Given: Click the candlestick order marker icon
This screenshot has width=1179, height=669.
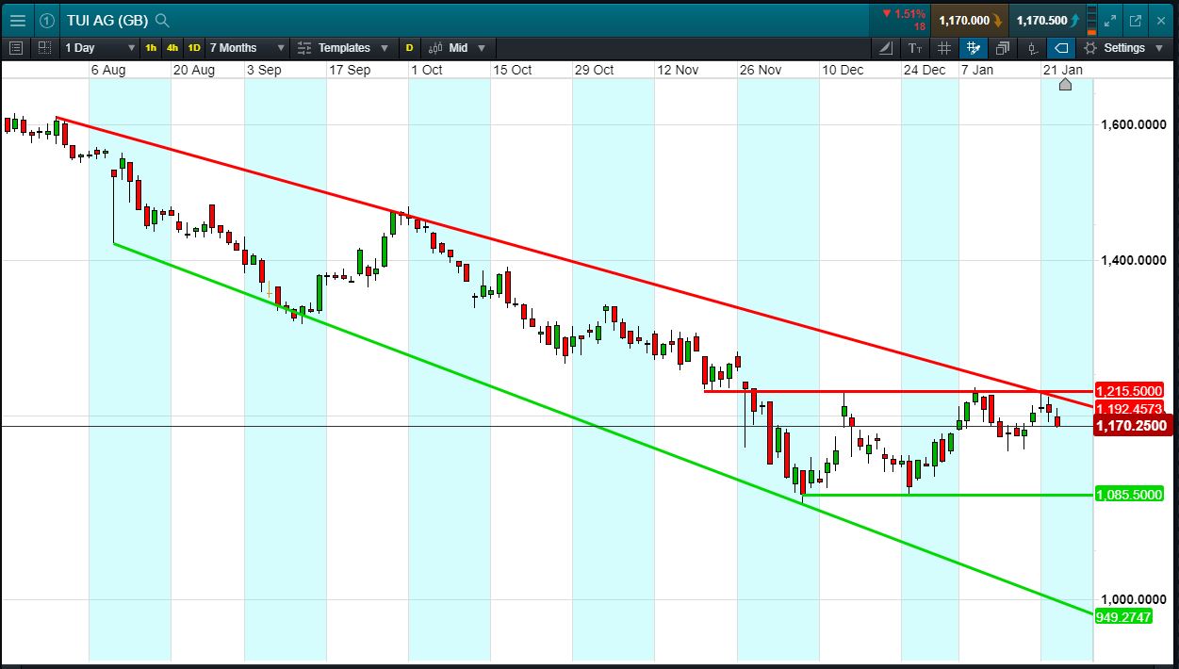Looking at the screenshot, I should pos(1033,48).
